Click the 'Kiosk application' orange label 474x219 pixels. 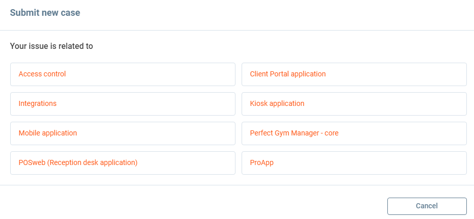[277, 104]
